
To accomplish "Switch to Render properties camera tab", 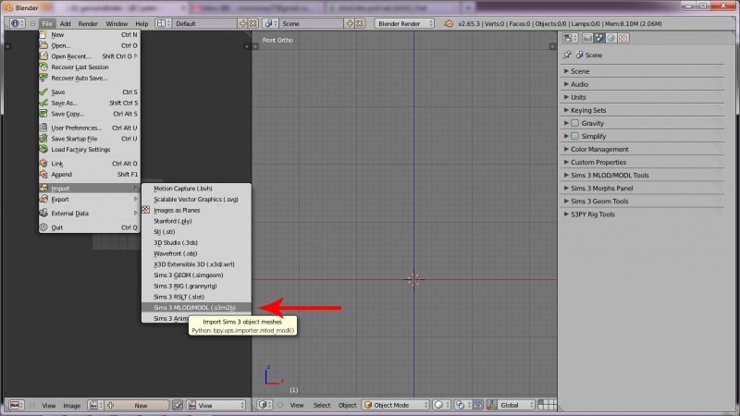I will tap(587, 38).
